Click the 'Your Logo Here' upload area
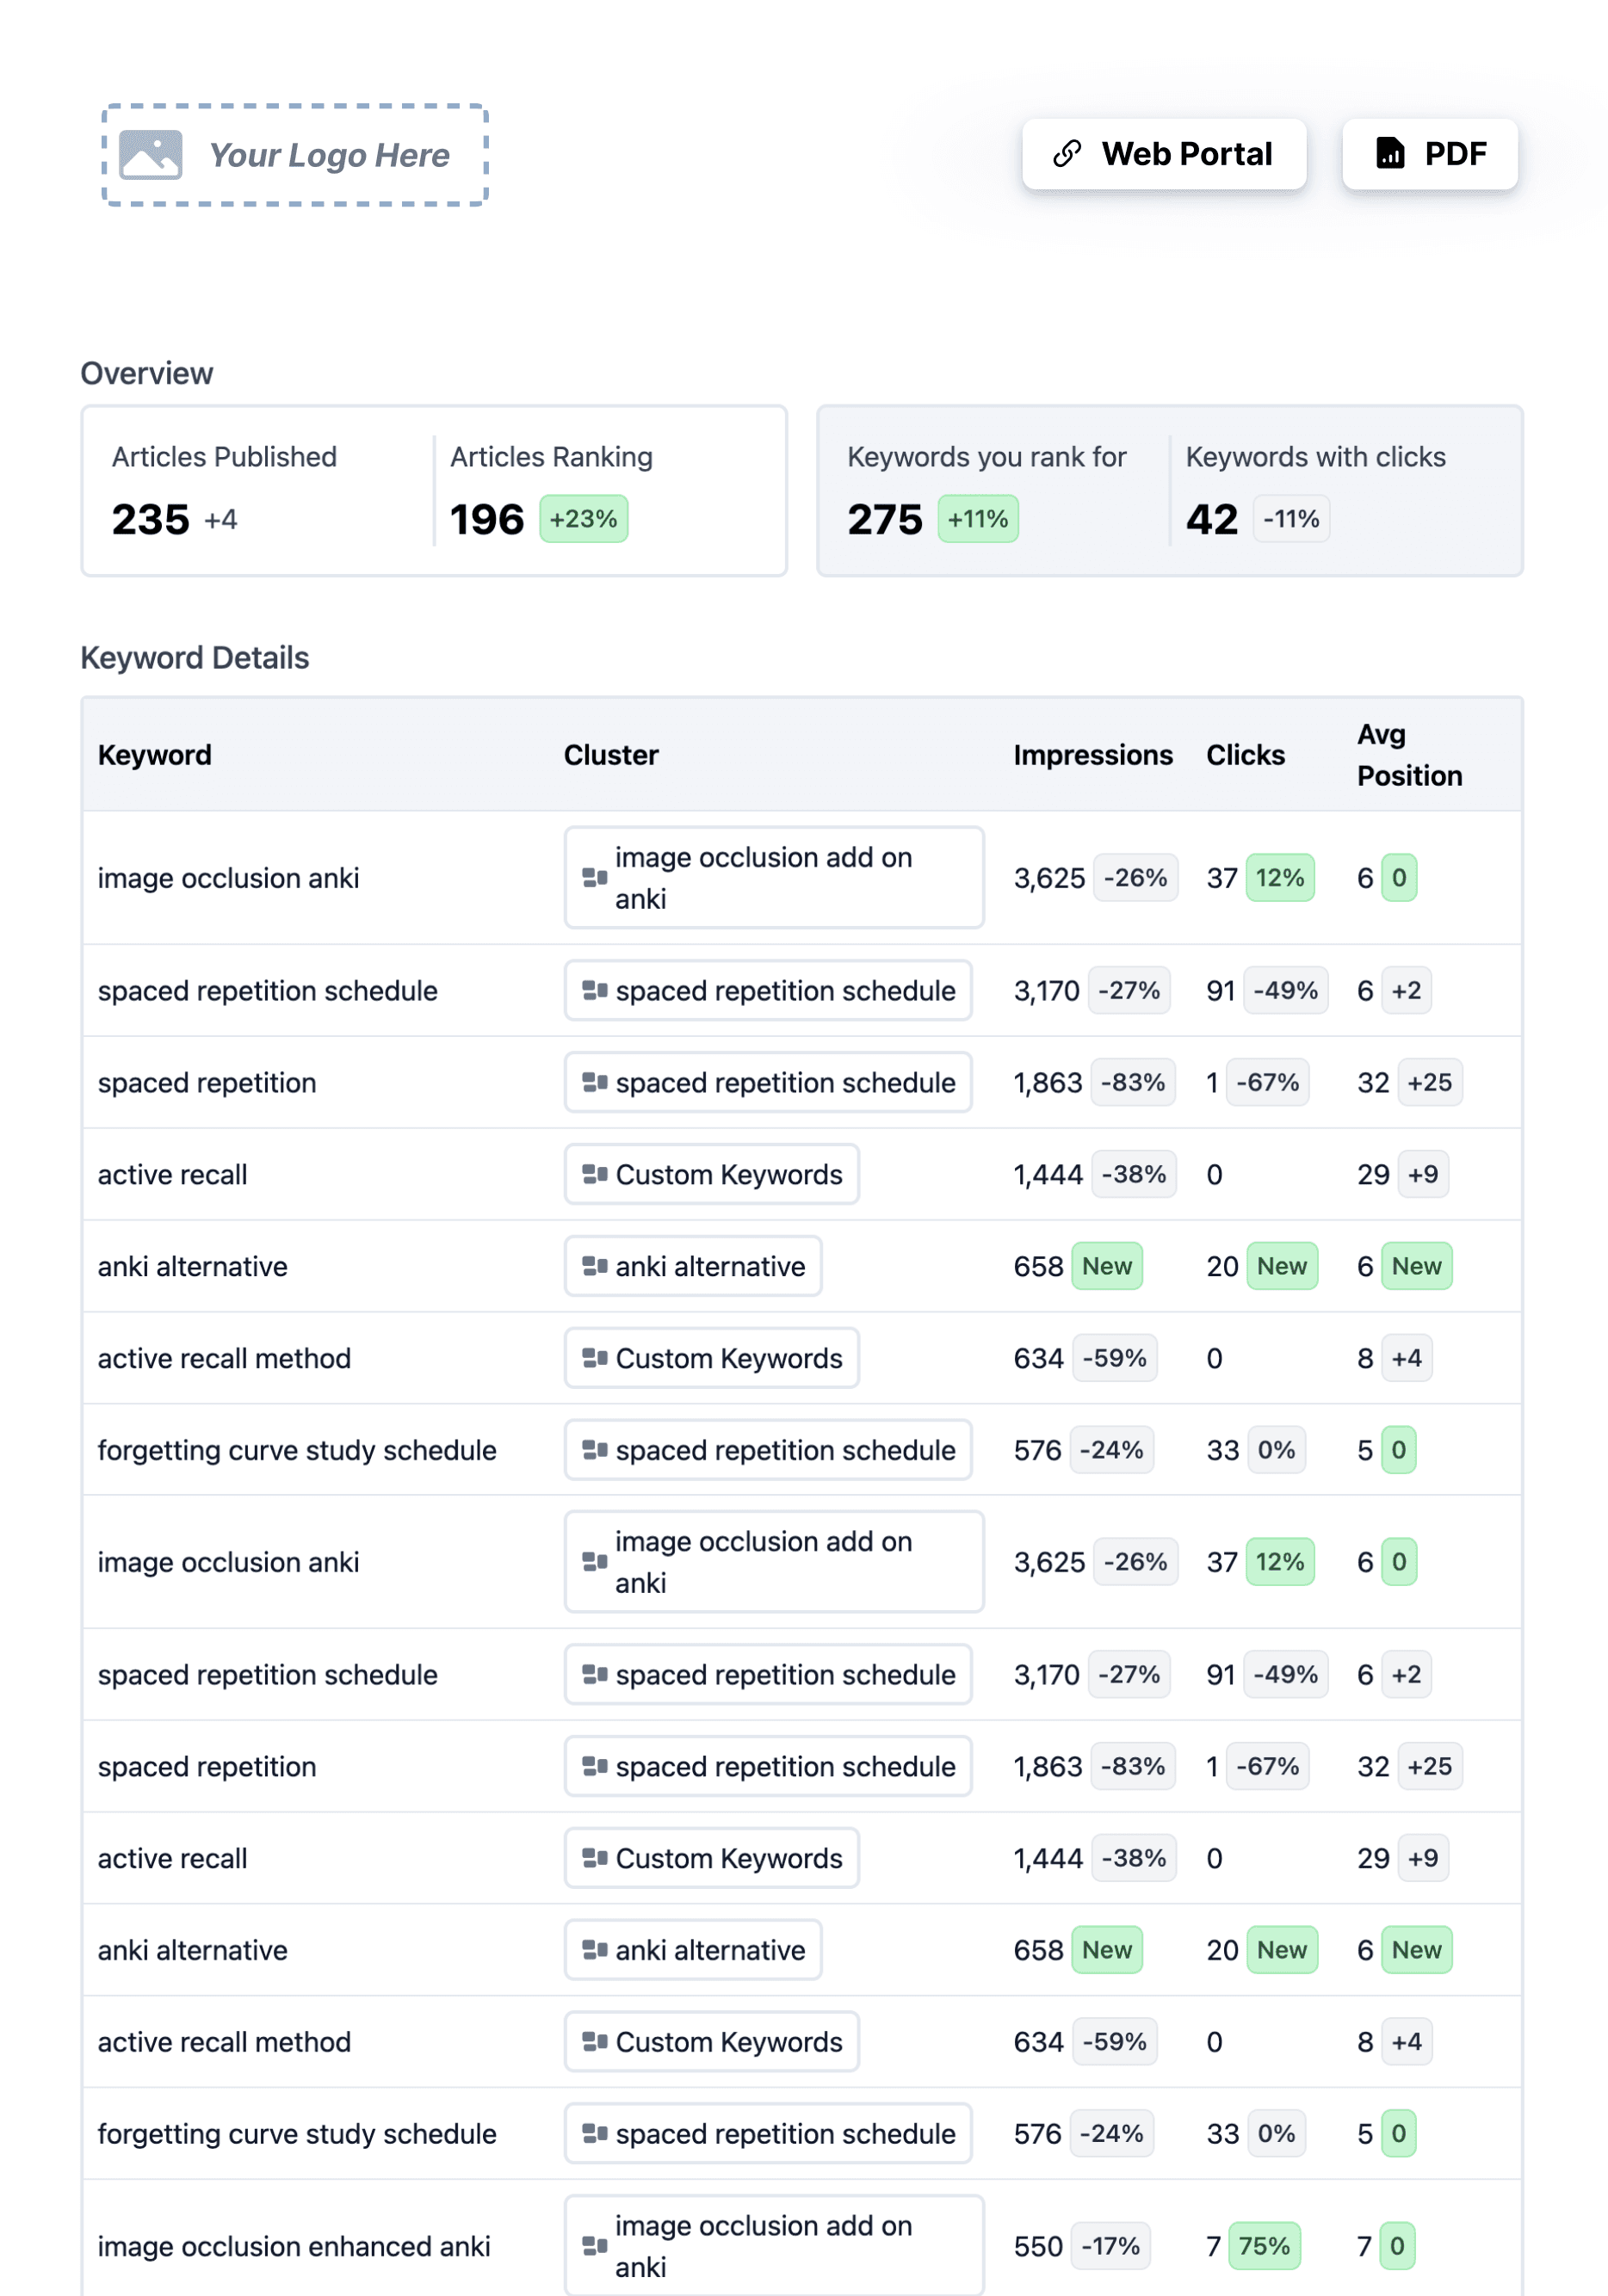The image size is (1608, 2296). [x=294, y=155]
